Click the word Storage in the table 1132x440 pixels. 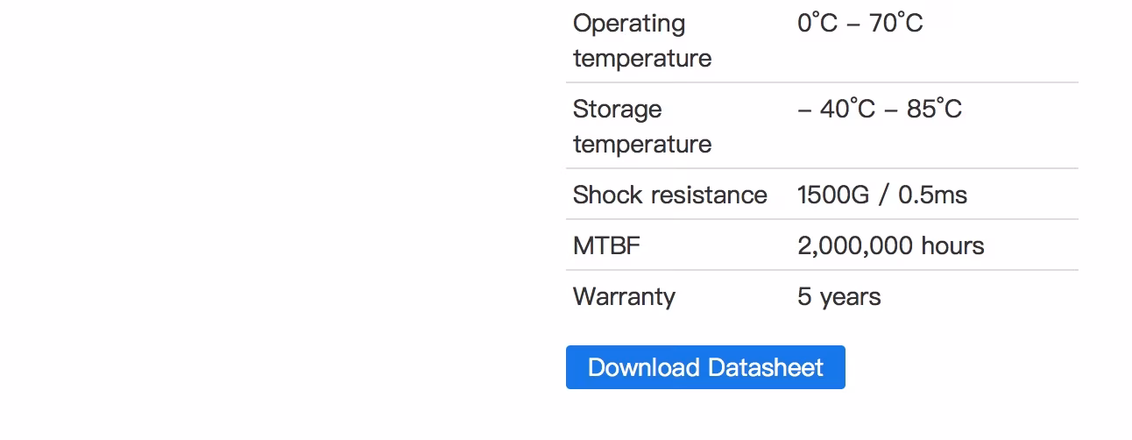[618, 110]
